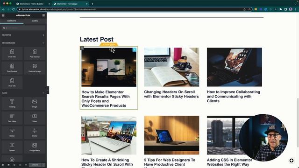Open the Chrome three-dot menu
This screenshot has height=168, width=299.
296,9
